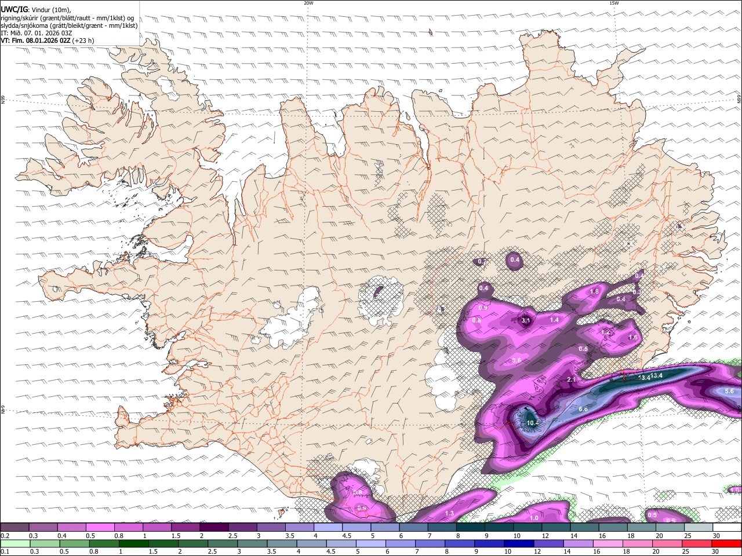
Task: Click the 2.1 precipitation value on the map
Action: (571, 380)
